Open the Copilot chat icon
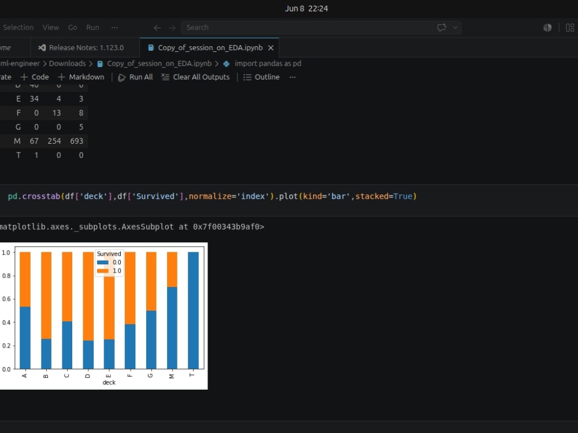 pyautogui.click(x=442, y=28)
